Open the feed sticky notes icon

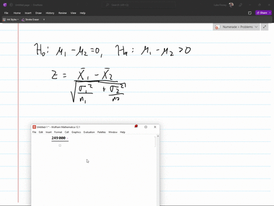pos(250,13)
